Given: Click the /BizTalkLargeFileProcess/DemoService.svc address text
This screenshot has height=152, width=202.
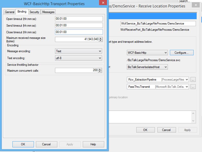Looking at the screenshot, I should pyautogui.click(x=153, y=60).
